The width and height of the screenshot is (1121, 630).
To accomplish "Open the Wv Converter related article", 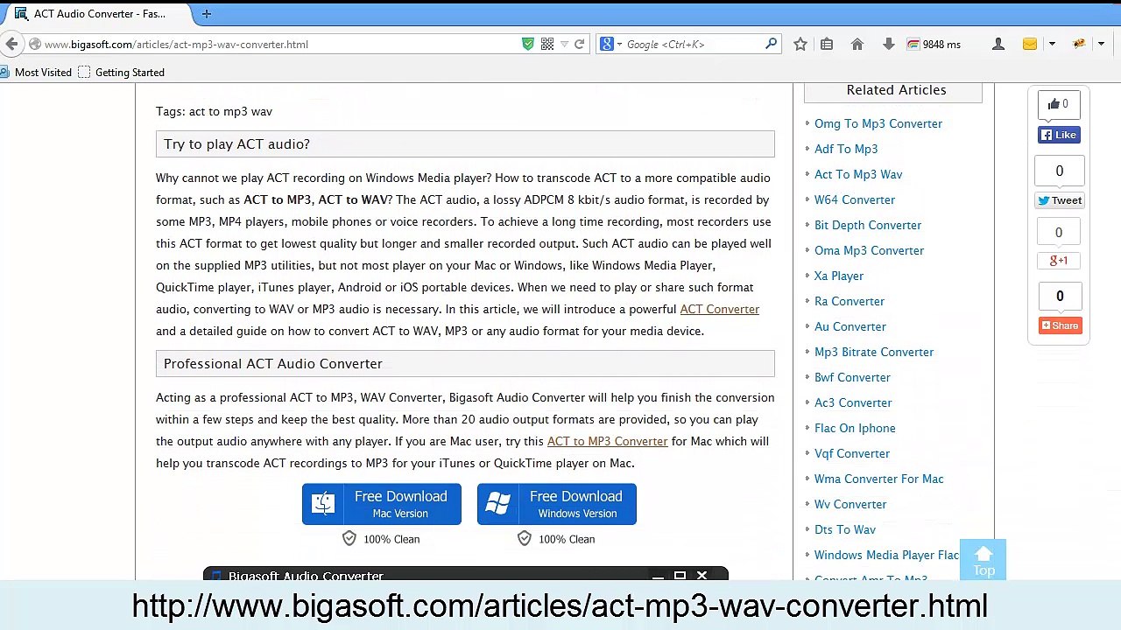I will coord(850,504).
